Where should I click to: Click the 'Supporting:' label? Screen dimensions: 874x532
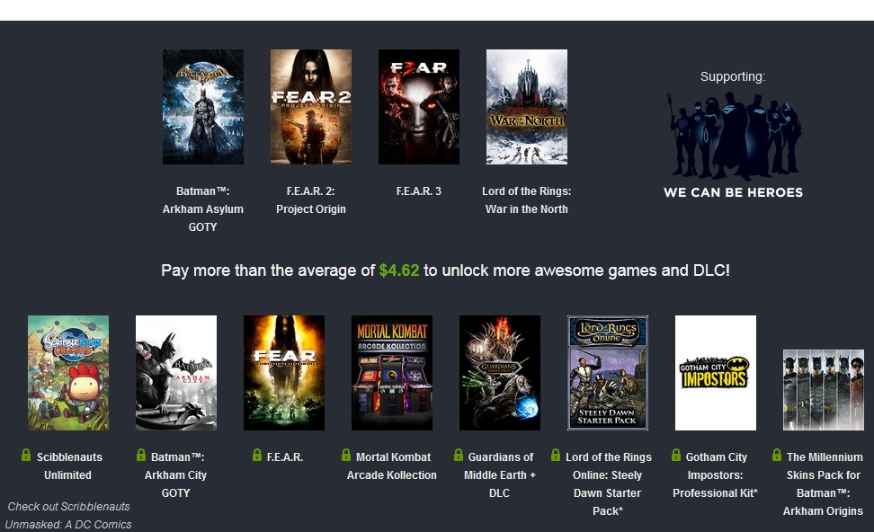coord(733,76)
